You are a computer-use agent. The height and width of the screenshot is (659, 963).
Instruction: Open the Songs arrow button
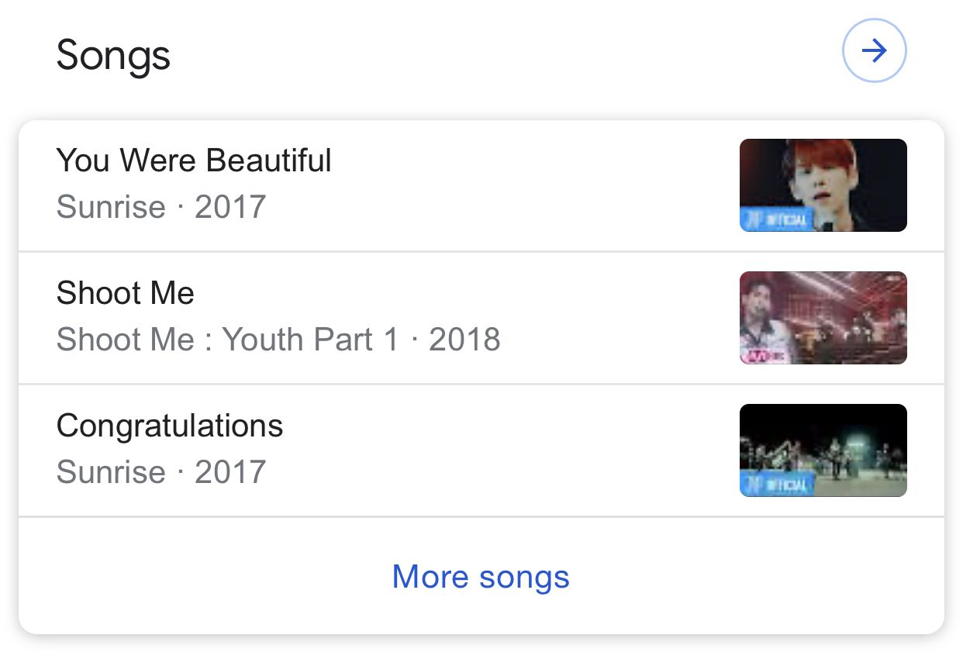[x=874, y=51]
